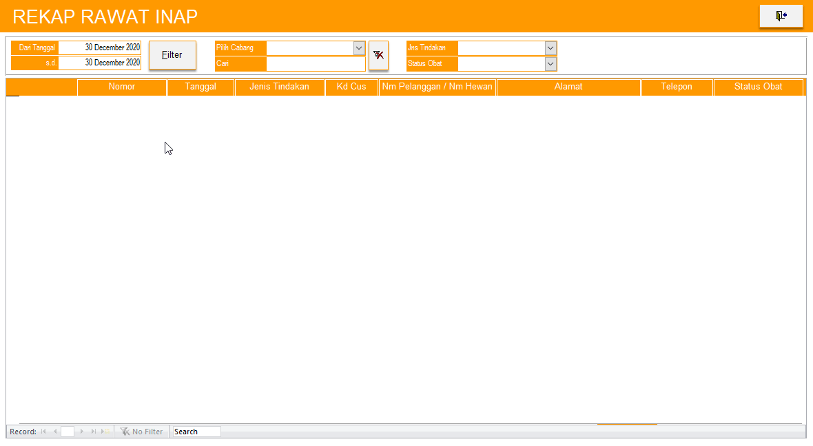Click the exit door icon button

tap(781, 16)
